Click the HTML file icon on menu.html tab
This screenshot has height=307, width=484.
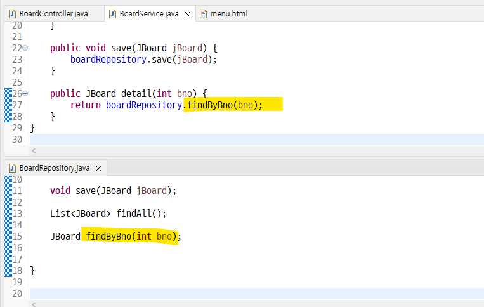click(203, 14)
